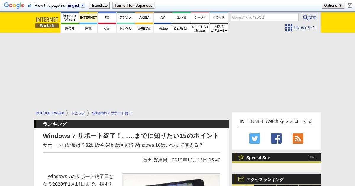
Task: Open the 窓の杜 tab
Action: pyautogui.click(x=70, y=28)
